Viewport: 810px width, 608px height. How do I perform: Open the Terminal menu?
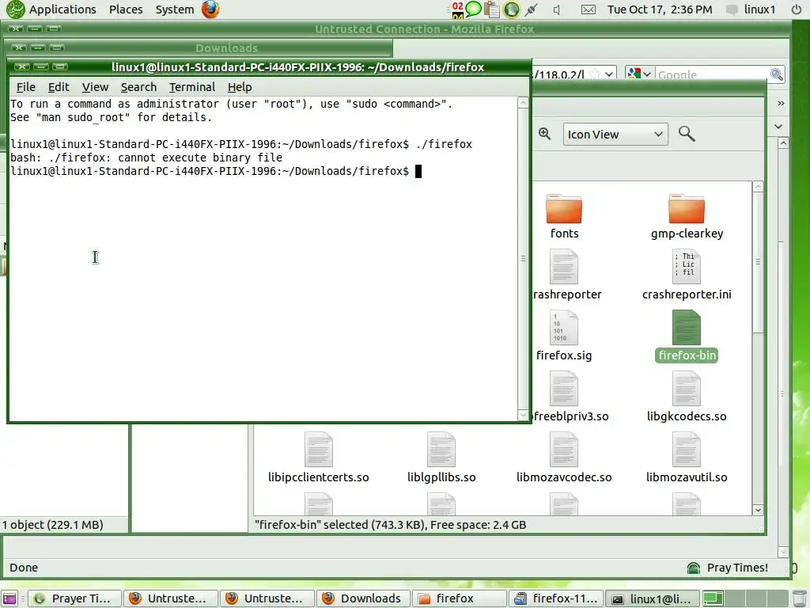191,87
